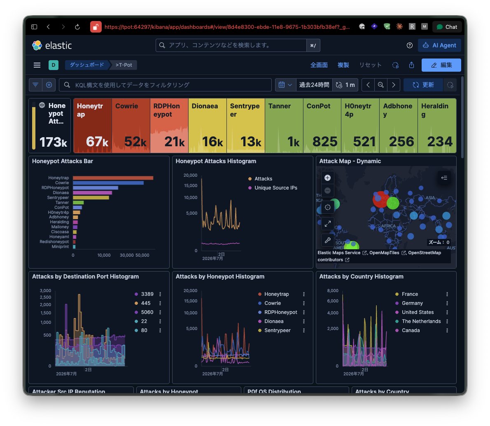Click the red insecure lock icon
Image resolution: width=490 pixels, height=426 pixels.
pos(96,27)
